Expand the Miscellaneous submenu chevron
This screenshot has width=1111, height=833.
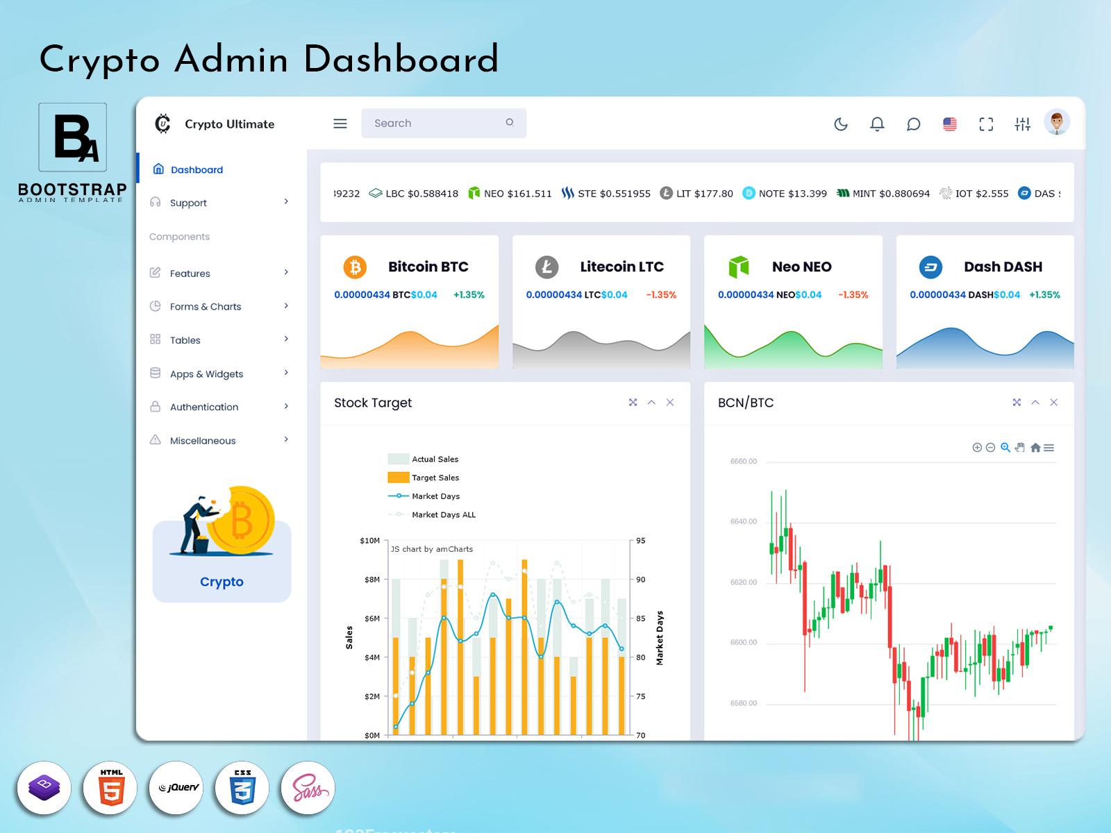click(286, 439)
